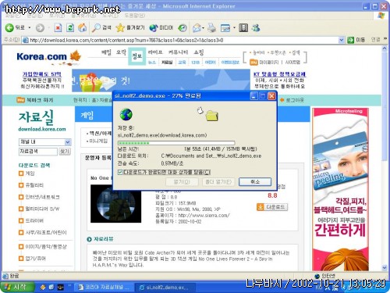The width and height of the screenshot is (390, 293).
Task: Visit the http://www.sierra.com/ homepage link
Action: click(x=204, y=215)
